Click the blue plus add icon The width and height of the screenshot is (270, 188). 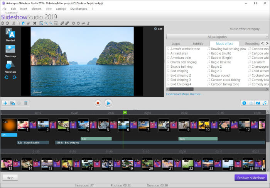pyautogui.click(x=5, y=103)
